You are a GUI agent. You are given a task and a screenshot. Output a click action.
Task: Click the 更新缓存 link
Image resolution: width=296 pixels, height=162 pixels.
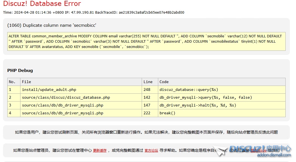(x=100, y=150)
